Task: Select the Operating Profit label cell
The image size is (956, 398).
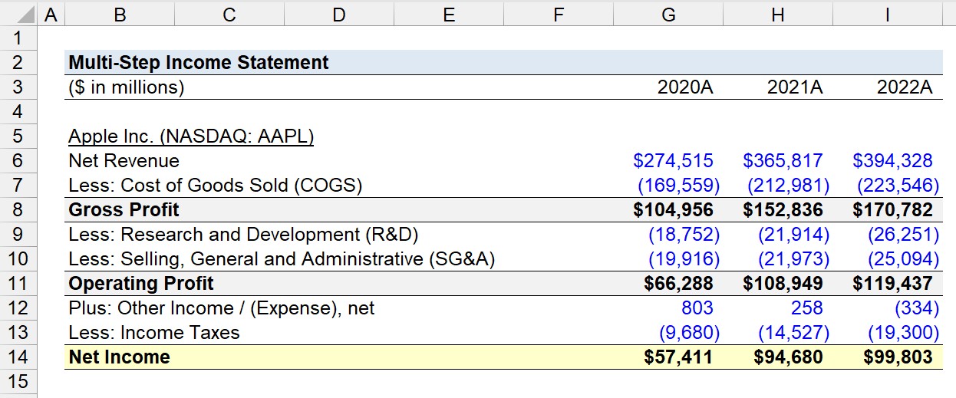Action: click(141, 283)
